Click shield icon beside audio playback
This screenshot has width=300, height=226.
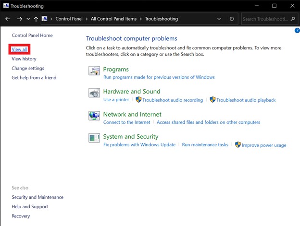(x=212, y=99)
